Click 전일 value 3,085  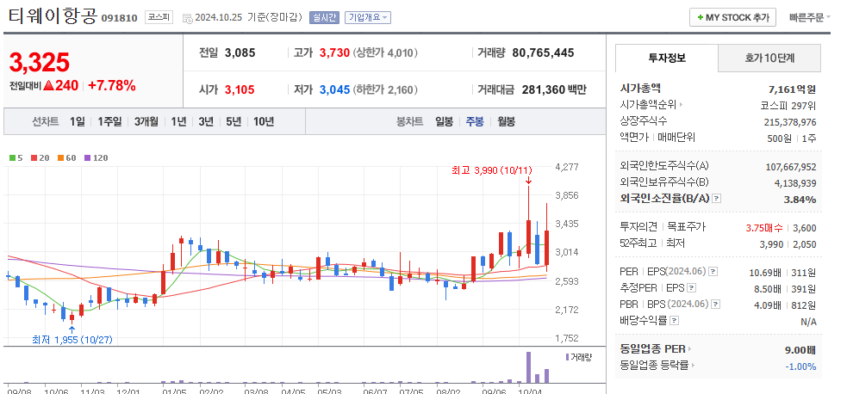click(240, 52)
